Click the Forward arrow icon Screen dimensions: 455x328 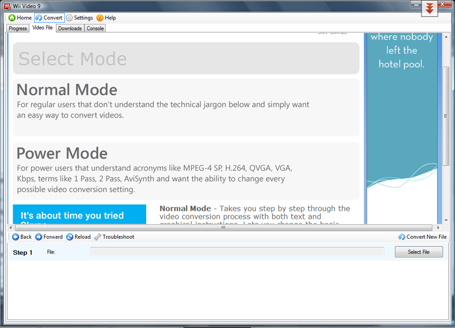click(39, 237)
